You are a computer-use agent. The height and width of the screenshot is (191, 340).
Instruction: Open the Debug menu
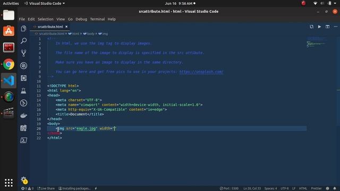pos(81,19)
